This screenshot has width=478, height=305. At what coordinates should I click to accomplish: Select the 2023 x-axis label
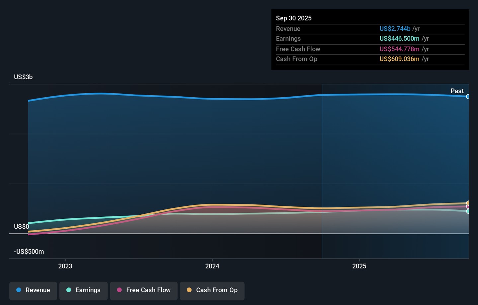click(65, 266)
